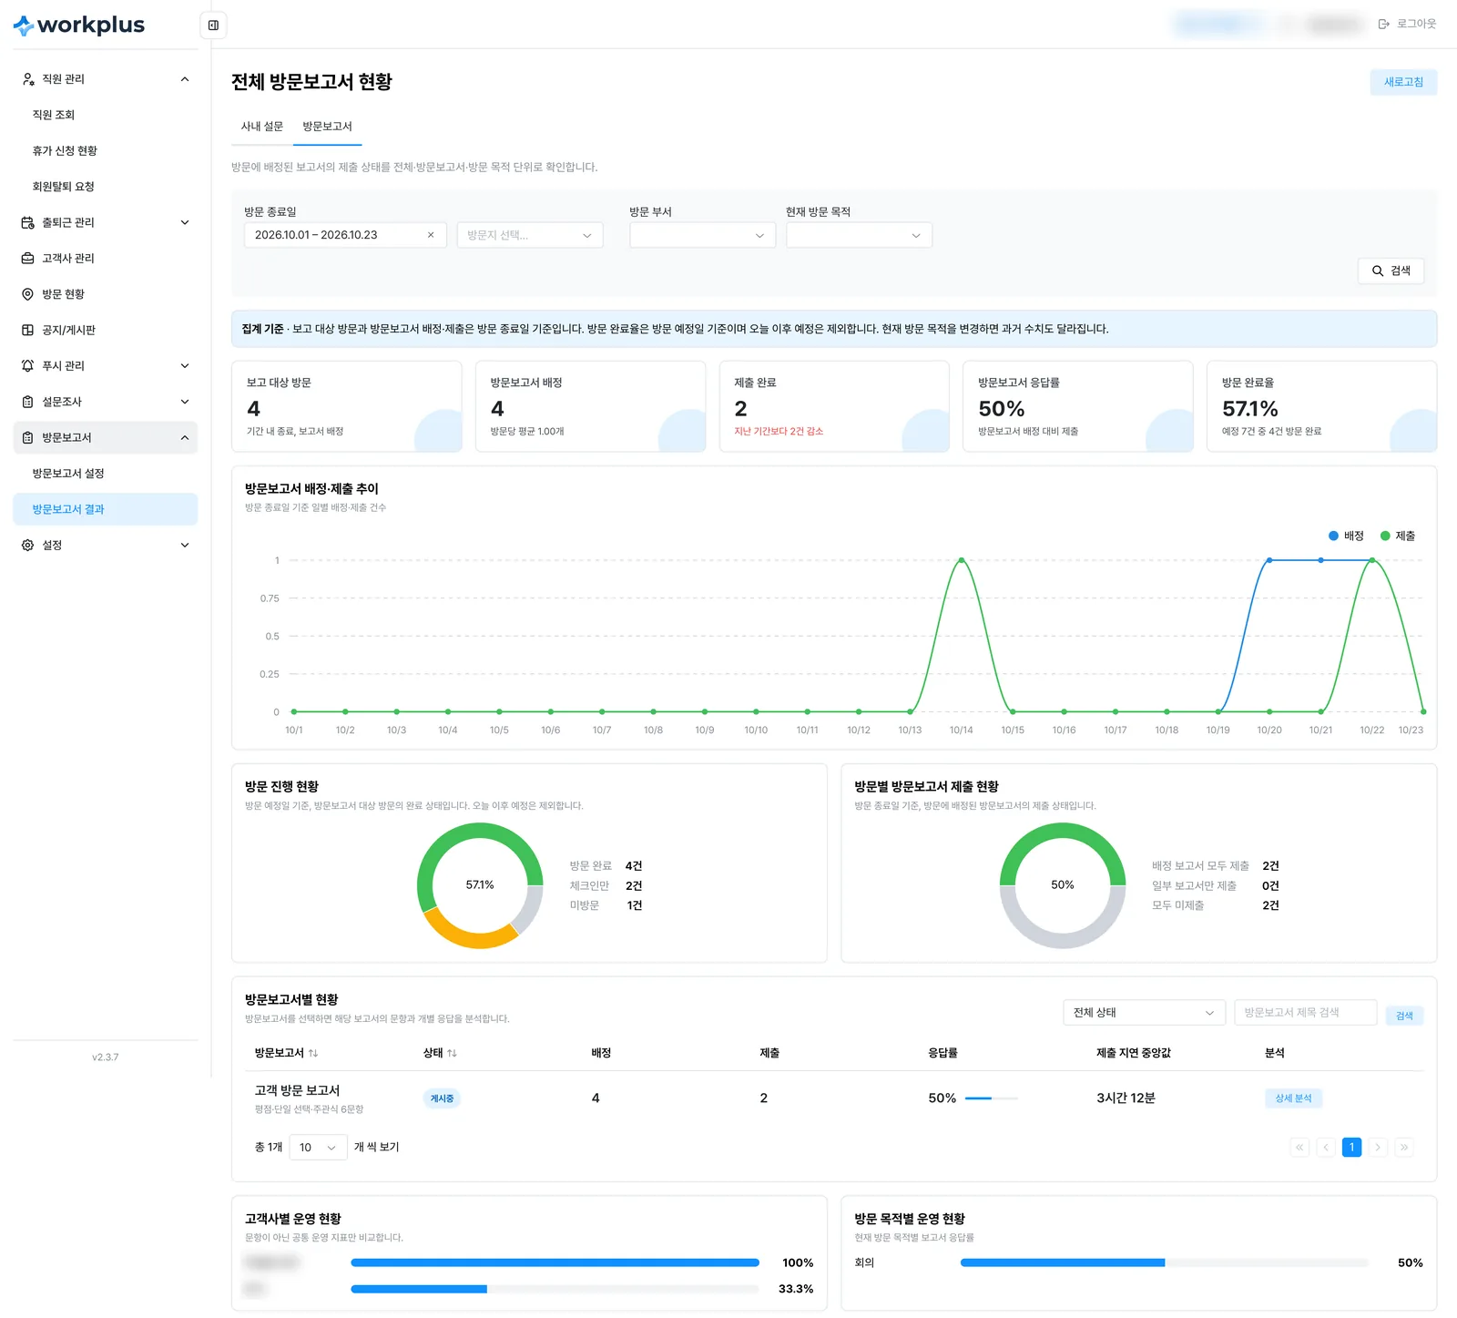Viewport: 1457px width, 1318px height.
Task: Open 상세 분석 for 고객 방문 보고서
Action: click(x=1293, y=1098)
